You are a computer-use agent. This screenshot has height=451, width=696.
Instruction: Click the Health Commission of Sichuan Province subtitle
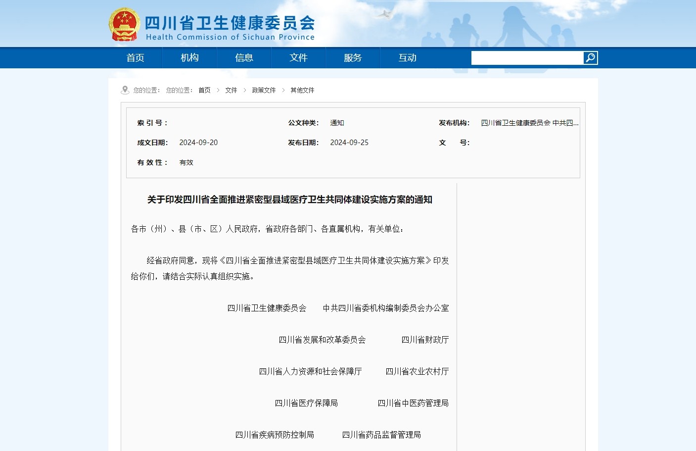coord(230,37)
